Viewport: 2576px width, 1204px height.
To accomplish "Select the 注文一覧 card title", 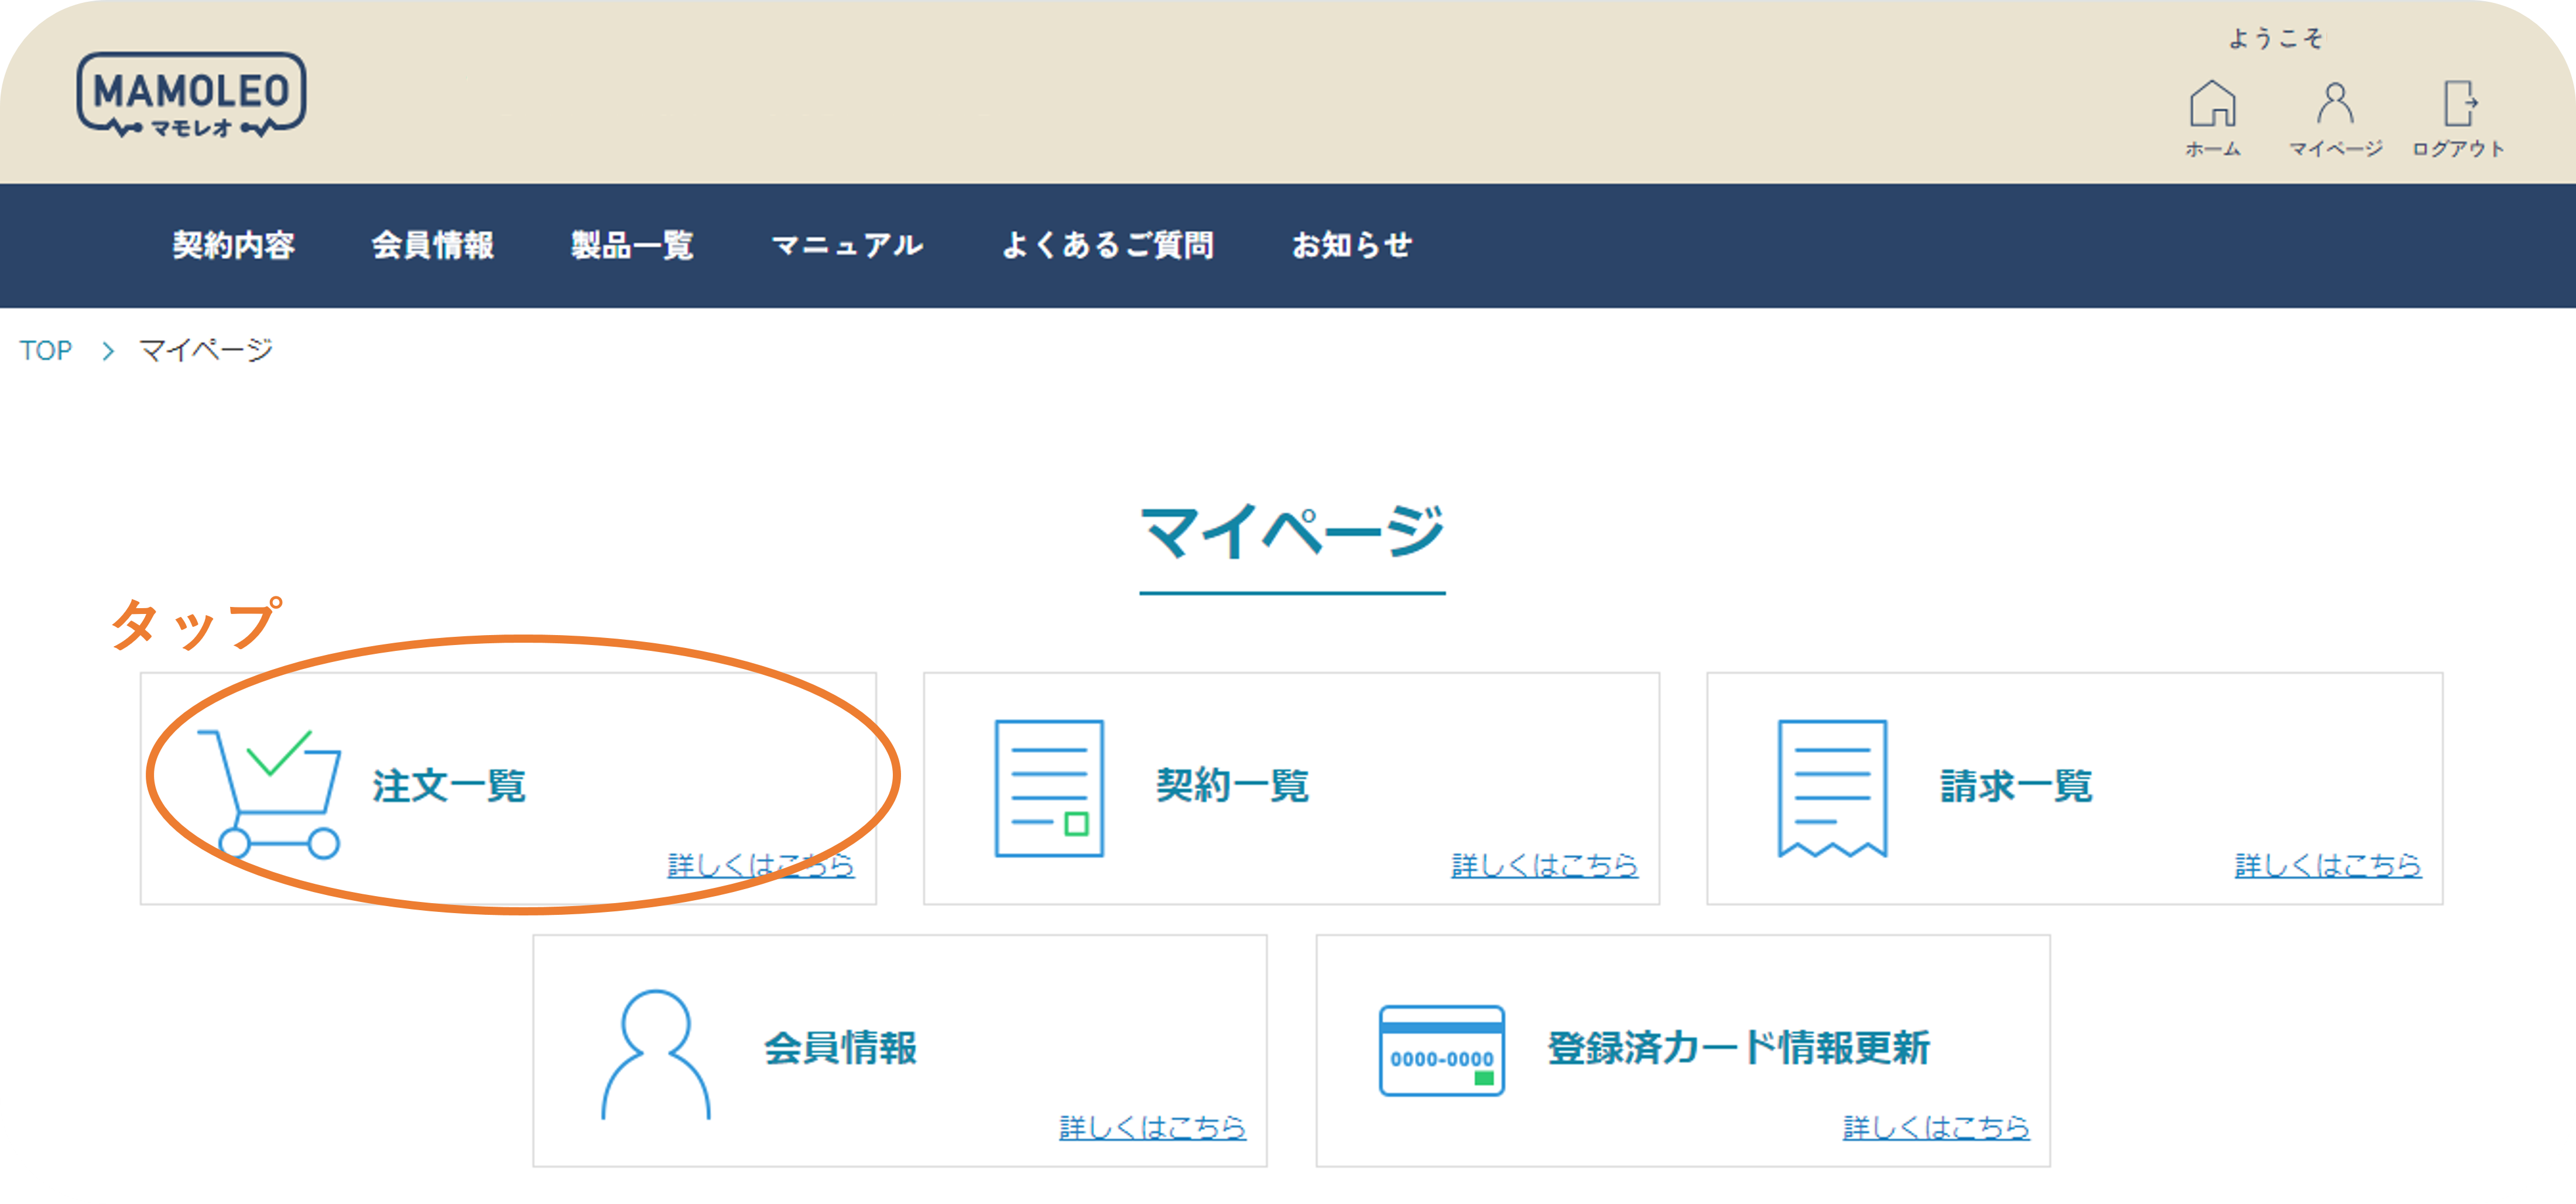I will pos(449,786).
